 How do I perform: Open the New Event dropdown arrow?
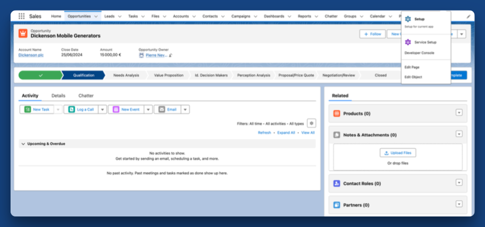(148, 110)
